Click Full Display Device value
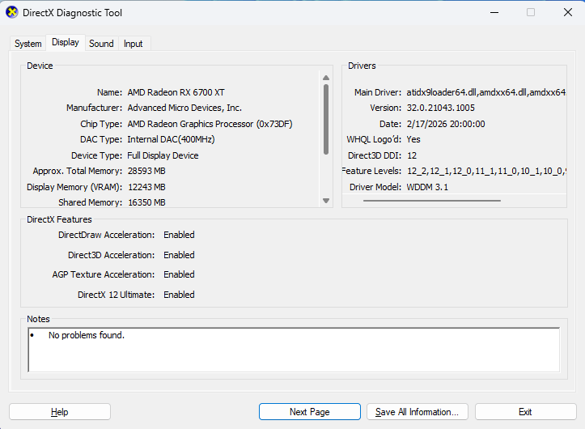Viewport: 585px width, 429px height. [163, 155]
